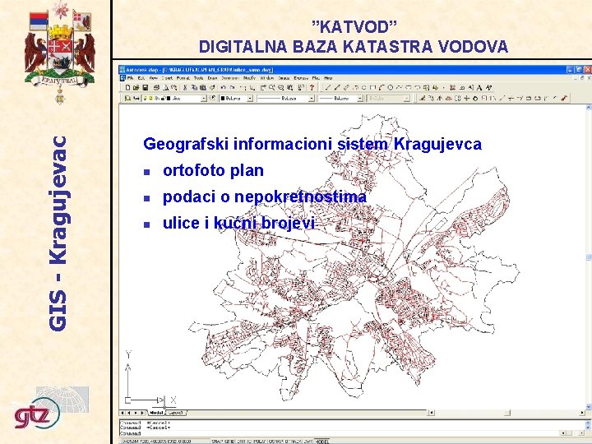Select the Move tool with cross arrows

tap(467, 98)
